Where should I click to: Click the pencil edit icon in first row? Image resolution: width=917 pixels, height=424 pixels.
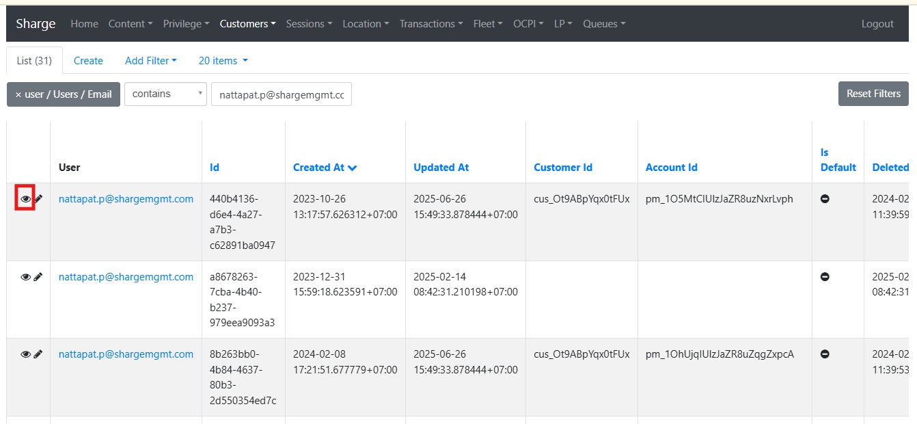[x=38, y=199]
